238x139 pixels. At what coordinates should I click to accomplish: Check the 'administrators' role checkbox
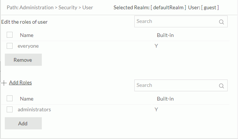tap(10, 109)
